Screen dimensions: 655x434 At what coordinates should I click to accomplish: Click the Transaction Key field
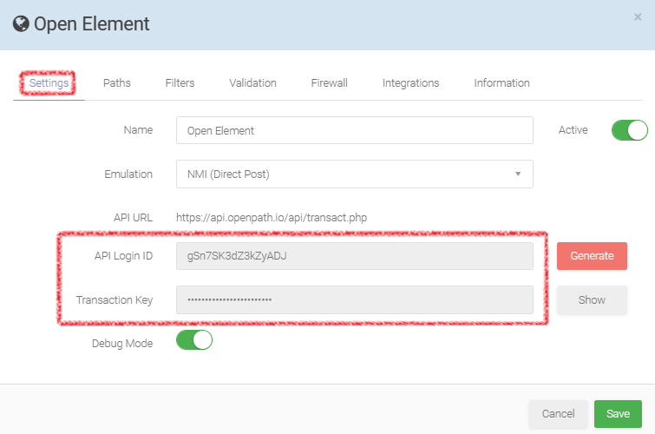354,299
